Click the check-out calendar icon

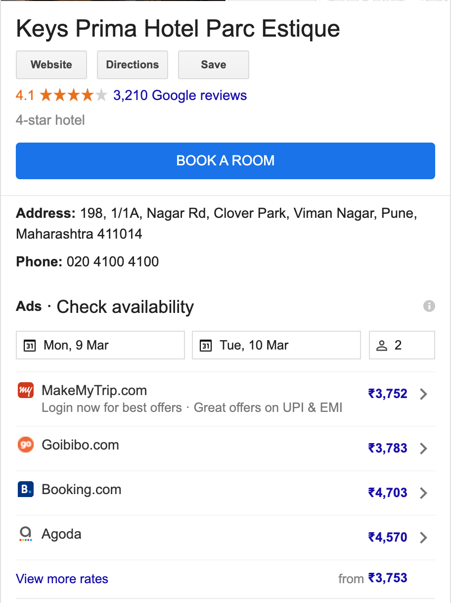click(x=206, y=346)
